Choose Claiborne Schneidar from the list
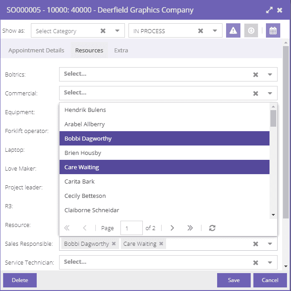 pyautogui.click(x=164, y=210)
